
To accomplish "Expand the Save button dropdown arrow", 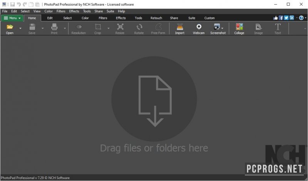I will [42, 28].
